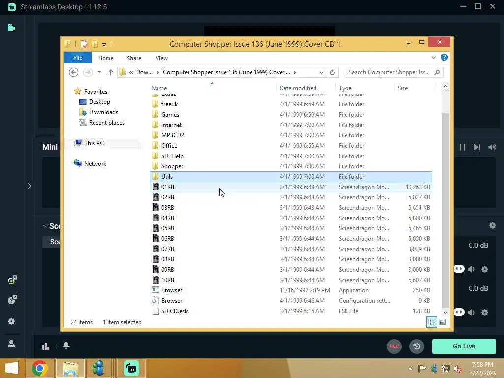Expand the Explorer ribbon chevron
The width and height of the screenshot is (504, 378).
click(433, 57)
